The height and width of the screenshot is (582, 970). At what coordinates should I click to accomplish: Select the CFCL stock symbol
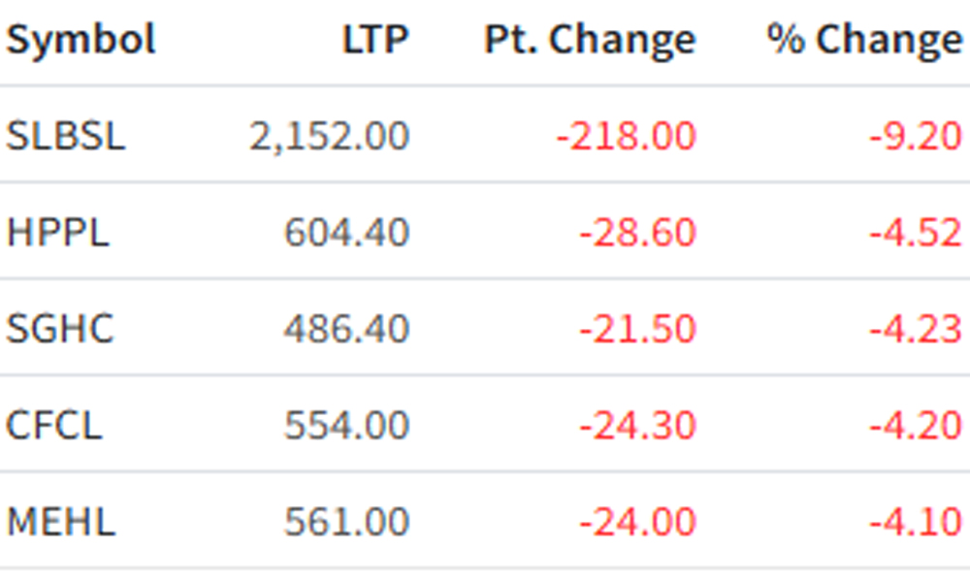[53, 425]
